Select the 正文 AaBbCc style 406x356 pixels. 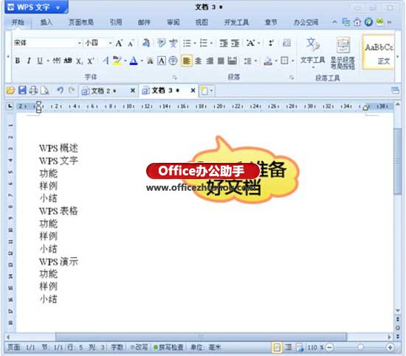coord(379,53)
